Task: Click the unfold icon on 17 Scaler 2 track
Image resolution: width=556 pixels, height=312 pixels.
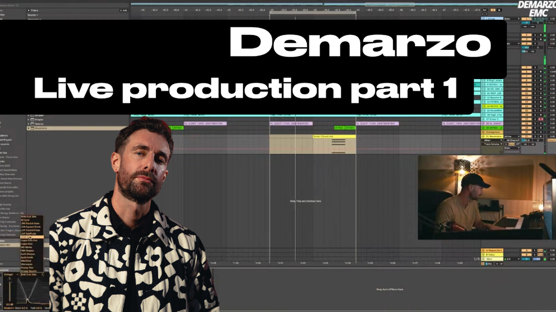Action: pyautogui.click(x=483, y=119)
